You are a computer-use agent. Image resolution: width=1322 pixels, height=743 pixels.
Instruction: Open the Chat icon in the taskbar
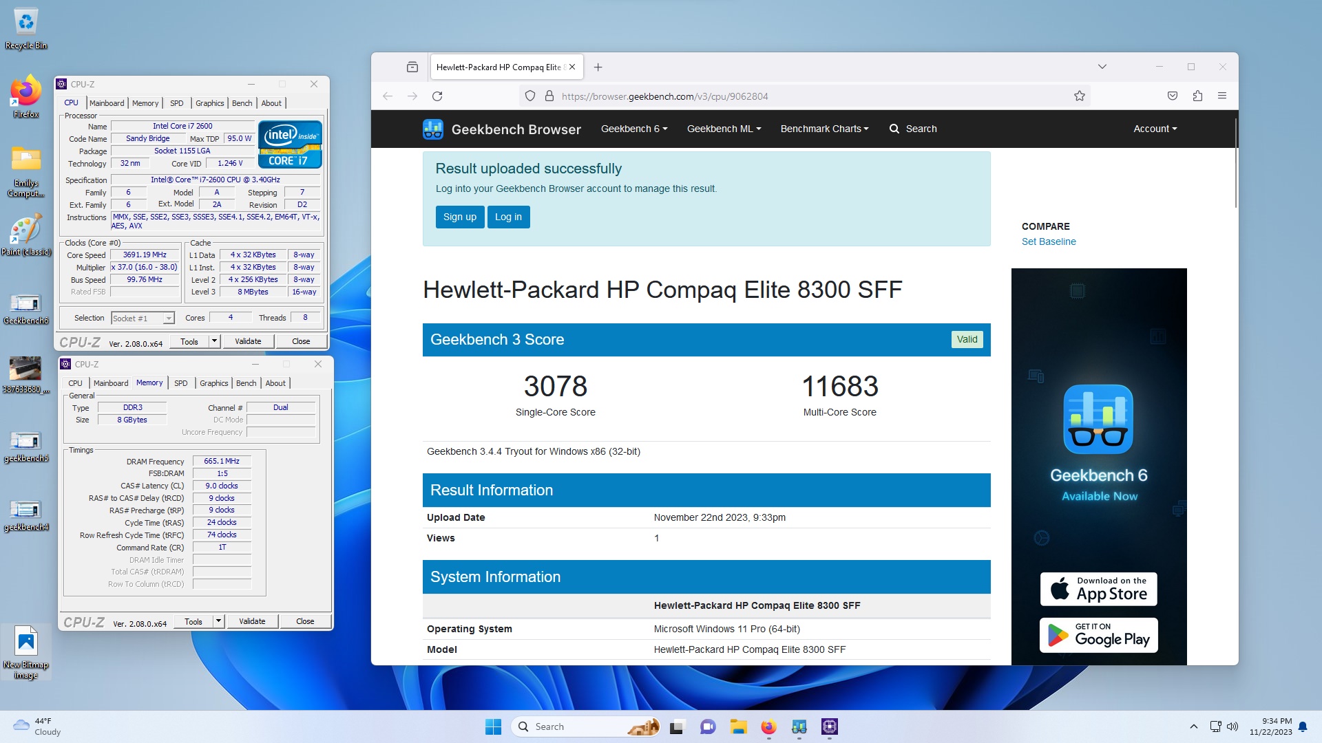708,726
